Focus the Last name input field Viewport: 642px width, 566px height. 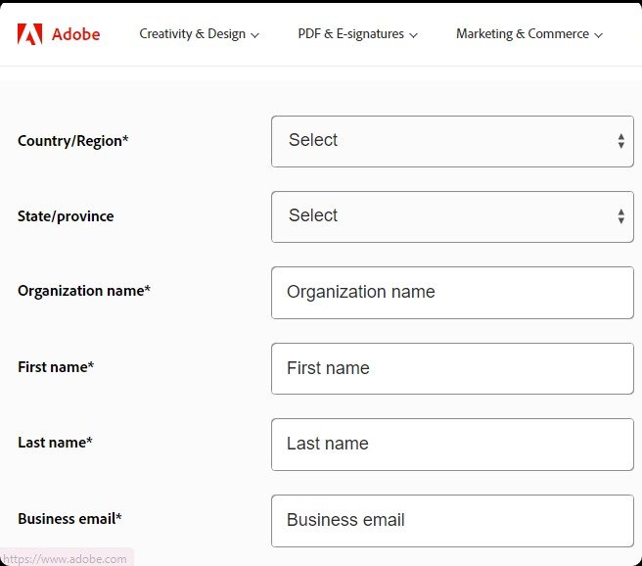452,445
